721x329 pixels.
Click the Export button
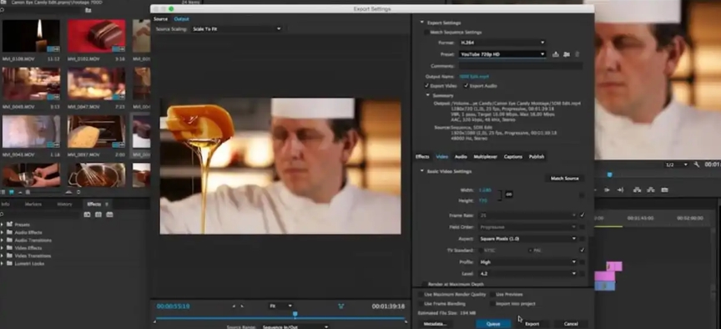[x=532, y=324]
